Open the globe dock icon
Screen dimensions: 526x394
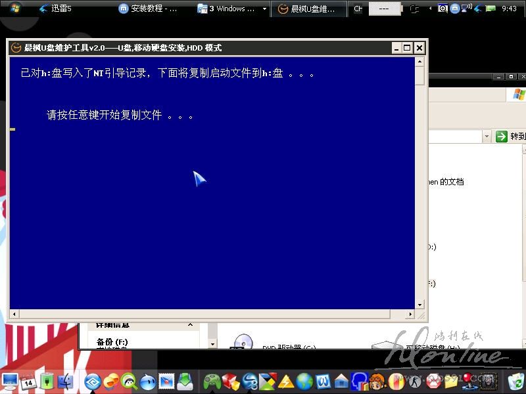tap(304, 382)
